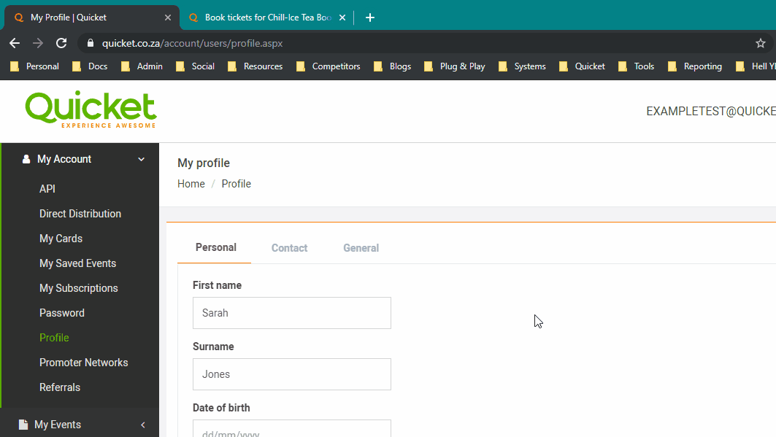776x437 pixels.
Task: Go back with the browser back arrow
Action: point(15,44)
